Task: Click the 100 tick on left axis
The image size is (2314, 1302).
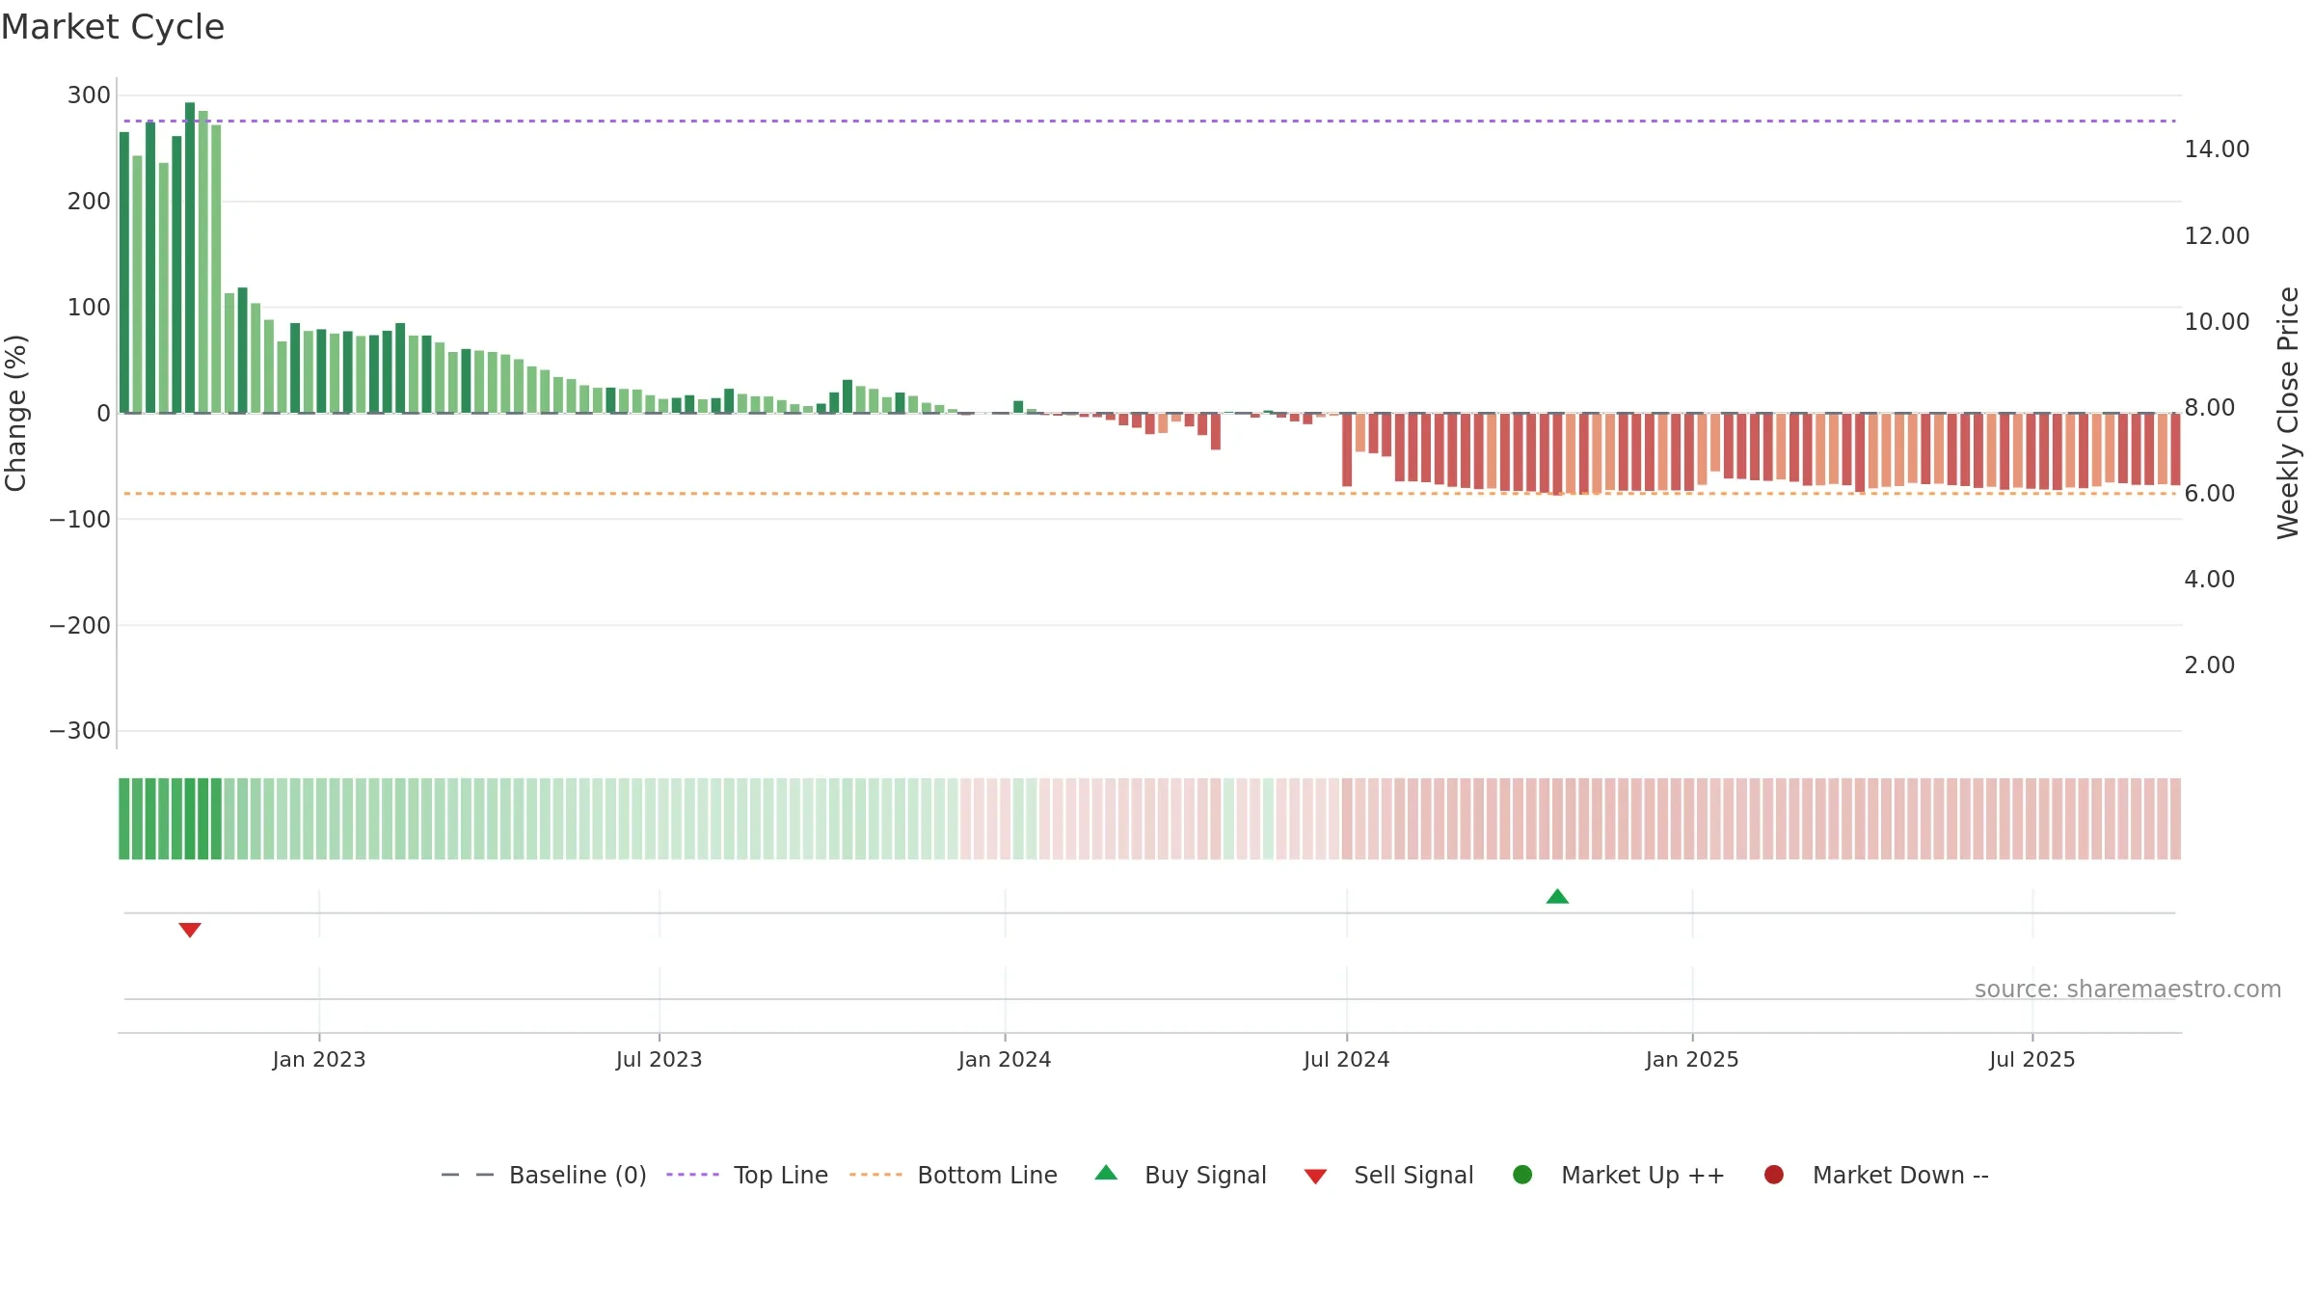Action: [x=89, y=308]
